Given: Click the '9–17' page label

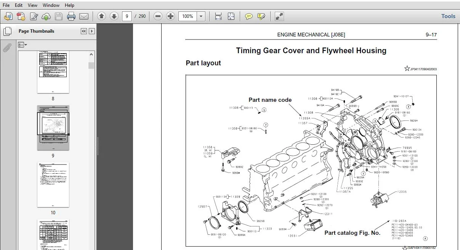Looking at the screenshot, I should tap(431, 35).
